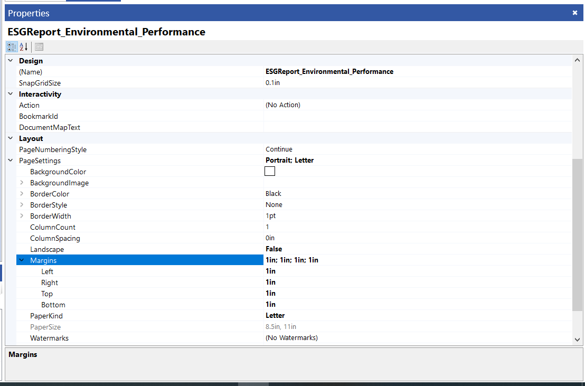Sort properties alphabetically
Screen dimensions: 585x386
coord(24,46)
